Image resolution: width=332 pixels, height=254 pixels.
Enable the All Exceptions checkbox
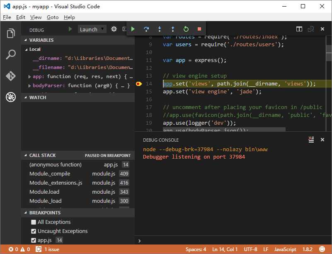34,222
